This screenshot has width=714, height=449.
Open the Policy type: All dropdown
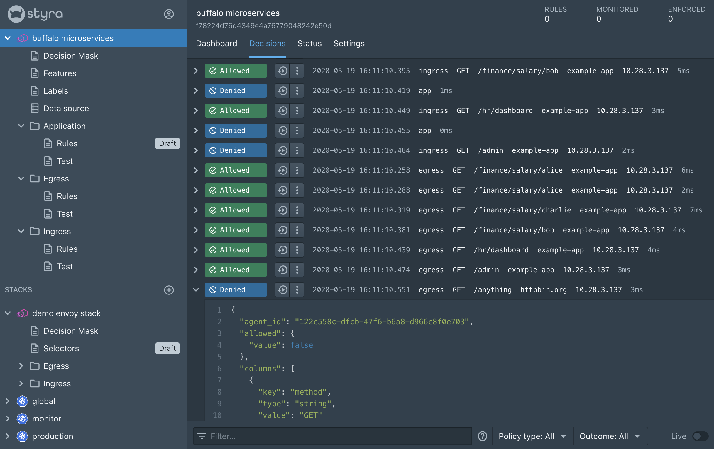(532, 436)
